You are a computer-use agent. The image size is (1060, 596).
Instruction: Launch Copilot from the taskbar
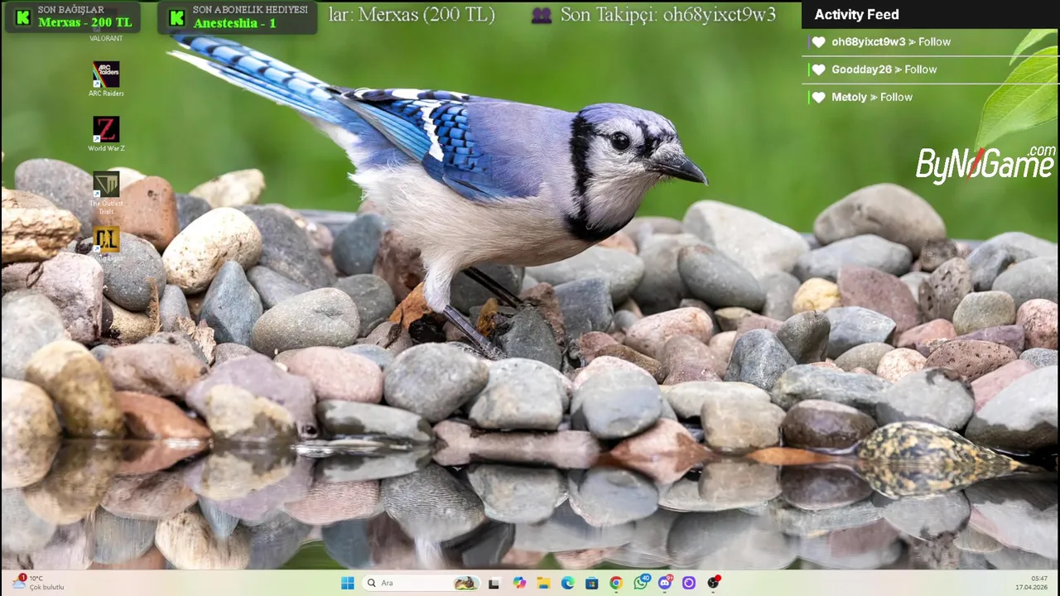point(519,583)
